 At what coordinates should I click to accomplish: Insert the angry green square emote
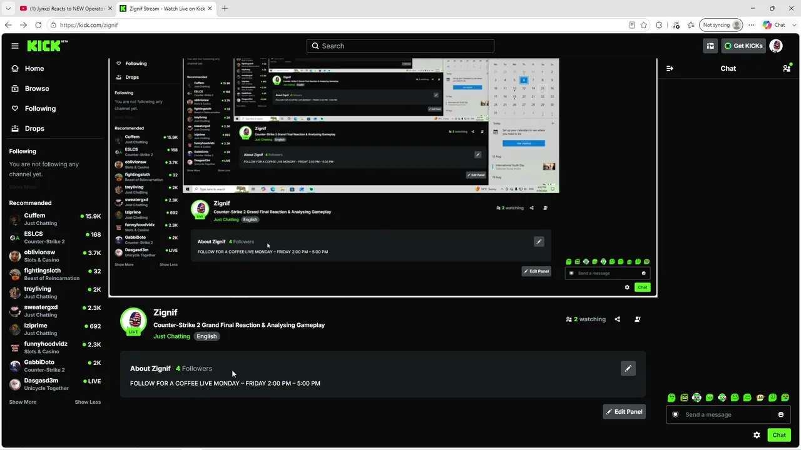[684, 397]
